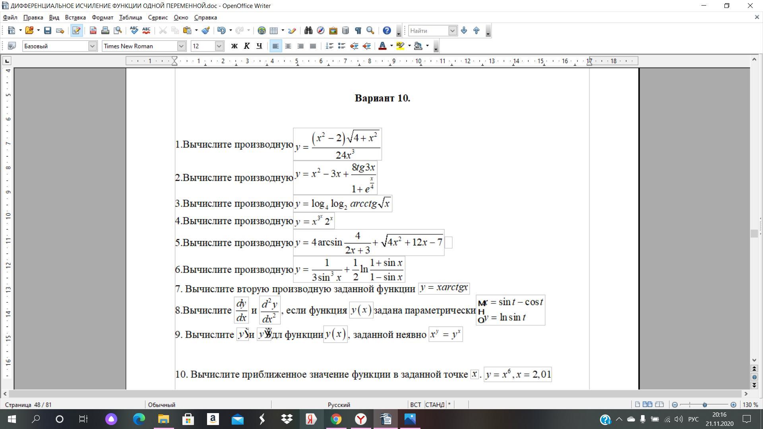Click the Format Paintbrush icon
763x429 pixels.
205,31
